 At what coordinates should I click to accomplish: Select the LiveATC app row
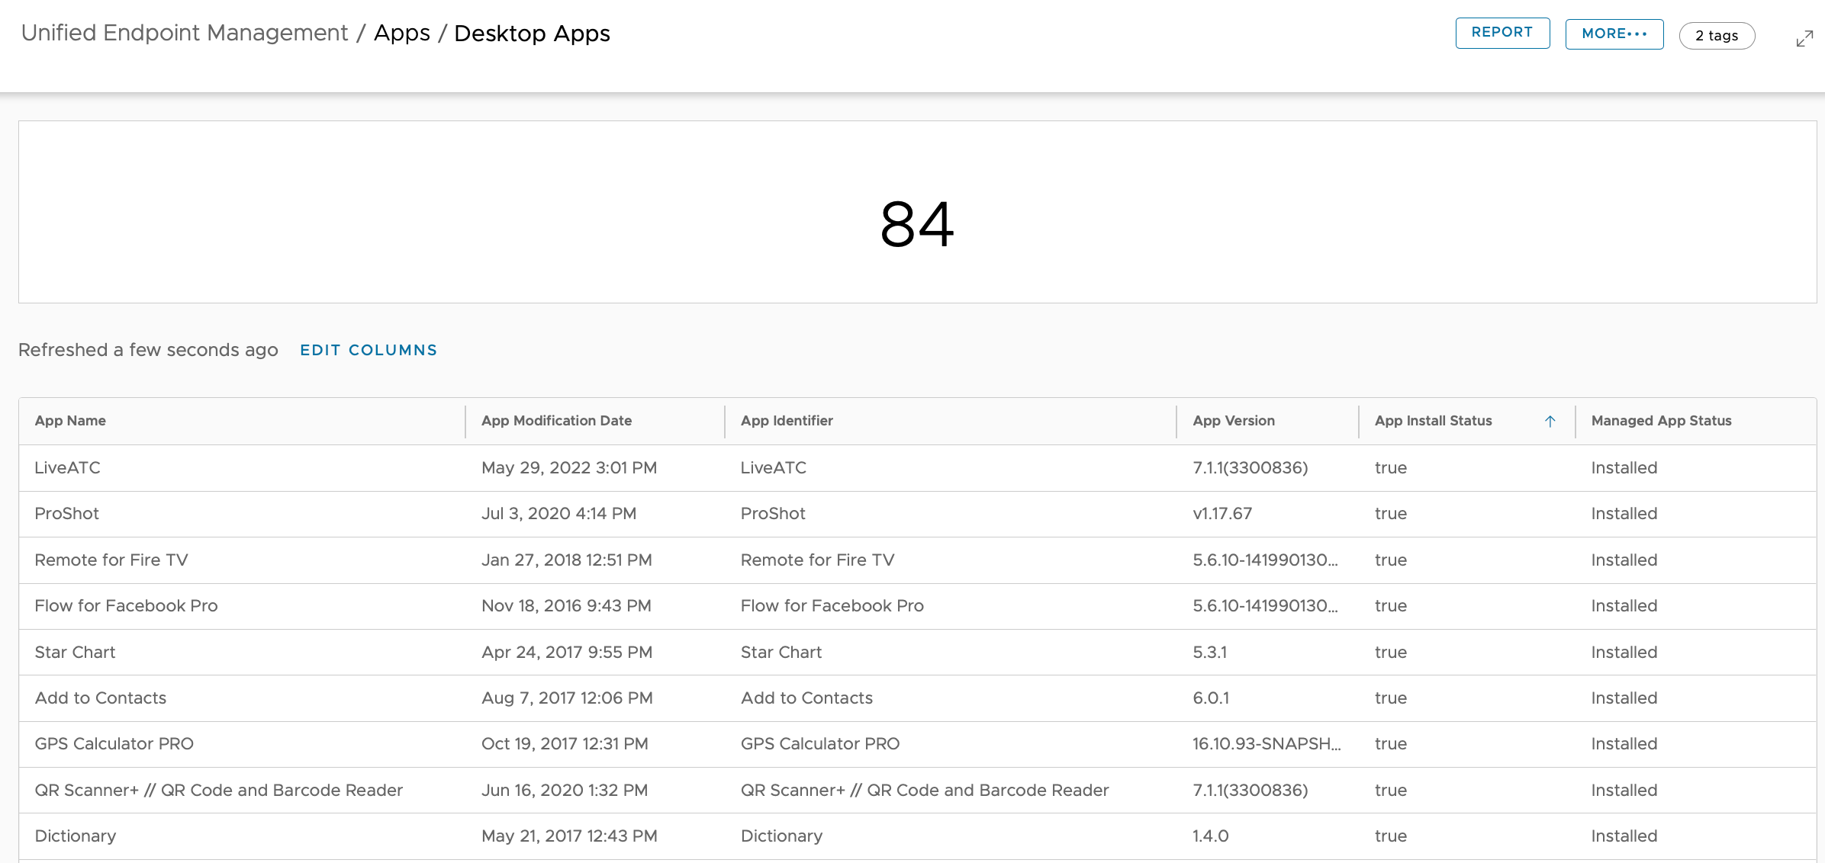pyautogui.click(x=67, y=468)
